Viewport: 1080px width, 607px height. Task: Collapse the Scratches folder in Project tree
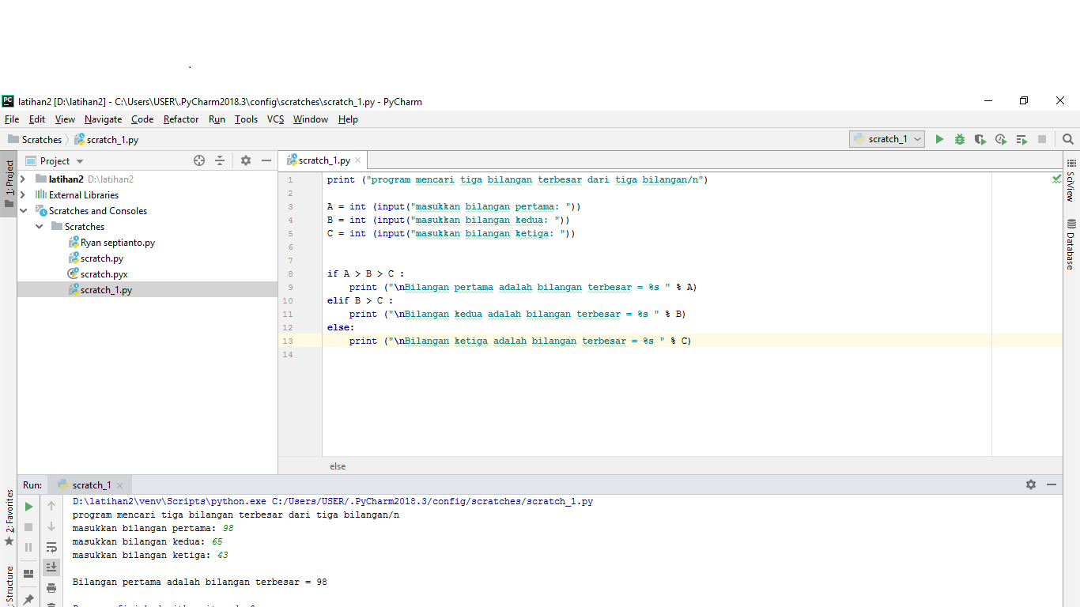pos(39,226)
